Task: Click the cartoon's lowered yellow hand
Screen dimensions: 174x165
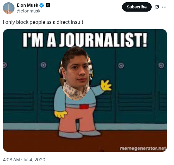Action: pyautogui.click(x=61, y=114)
